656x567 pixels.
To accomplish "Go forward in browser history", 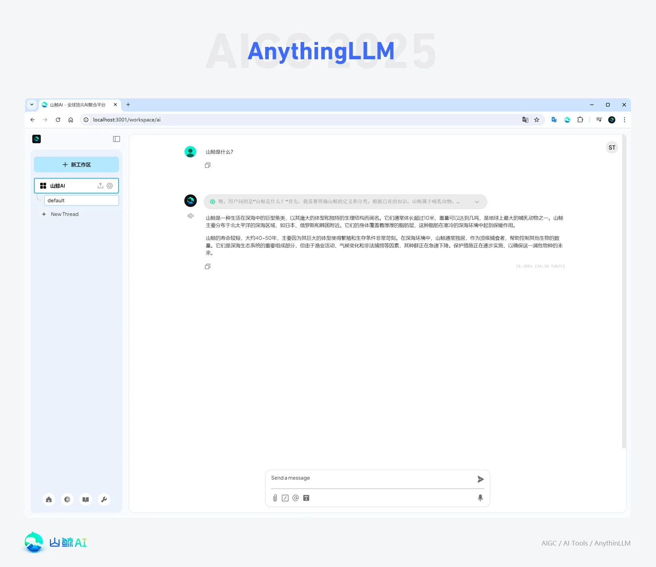I will pos(45,120).
